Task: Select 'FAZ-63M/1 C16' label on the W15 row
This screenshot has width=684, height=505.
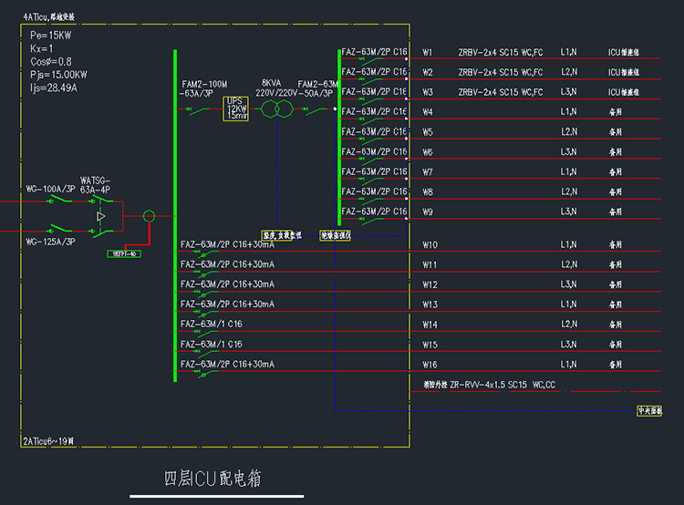Action: (x=212, y=344)
